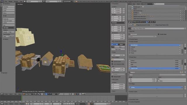Image resolution: width=187 pixels, height=105 pixels.
Task: Click the timeline End frame field
Action: pyautogui.click(x=47, y=104)
